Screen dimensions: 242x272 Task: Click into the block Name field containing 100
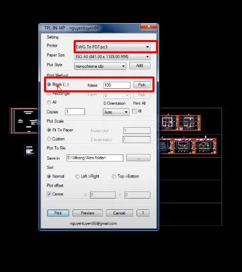117,85
